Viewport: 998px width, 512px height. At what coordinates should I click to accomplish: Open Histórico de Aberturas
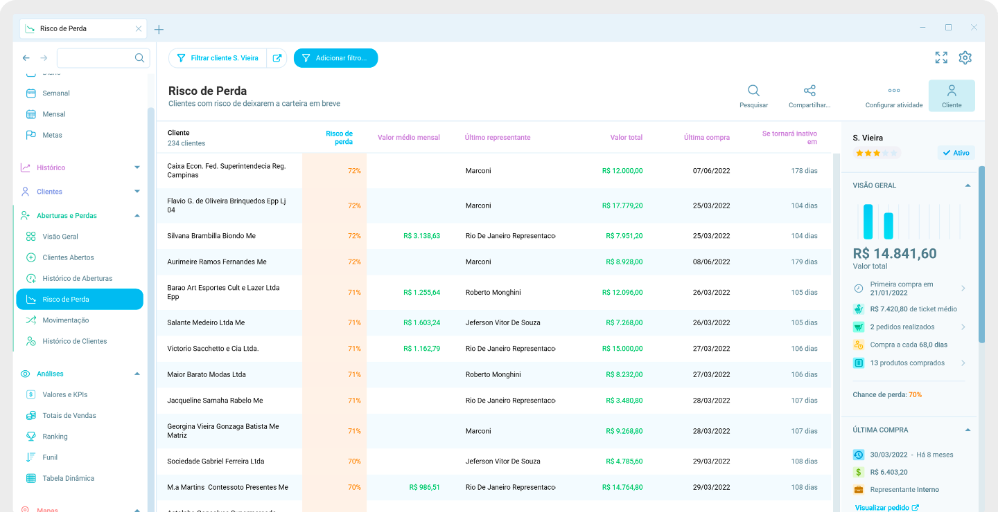point(69,278)
